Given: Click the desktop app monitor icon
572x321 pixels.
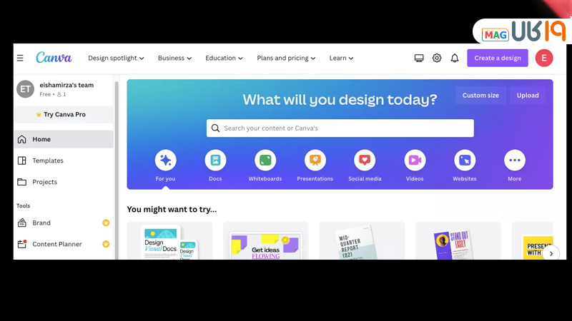Looking at the screenshot, I should click(419, 58).
